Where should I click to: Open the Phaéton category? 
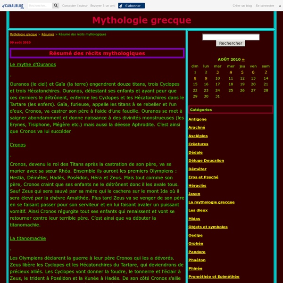click(x=197, y=260)
